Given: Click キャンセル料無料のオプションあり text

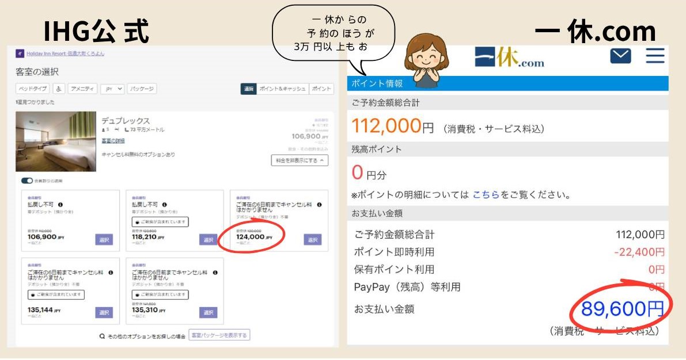Looking at the screenshot, I should pos(138,155).
